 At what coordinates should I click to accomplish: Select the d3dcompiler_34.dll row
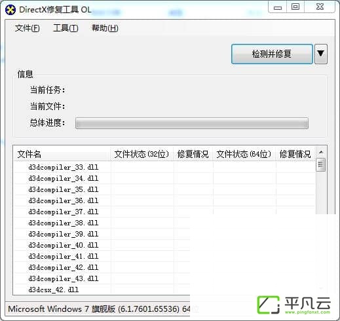[x=164, y=178]
